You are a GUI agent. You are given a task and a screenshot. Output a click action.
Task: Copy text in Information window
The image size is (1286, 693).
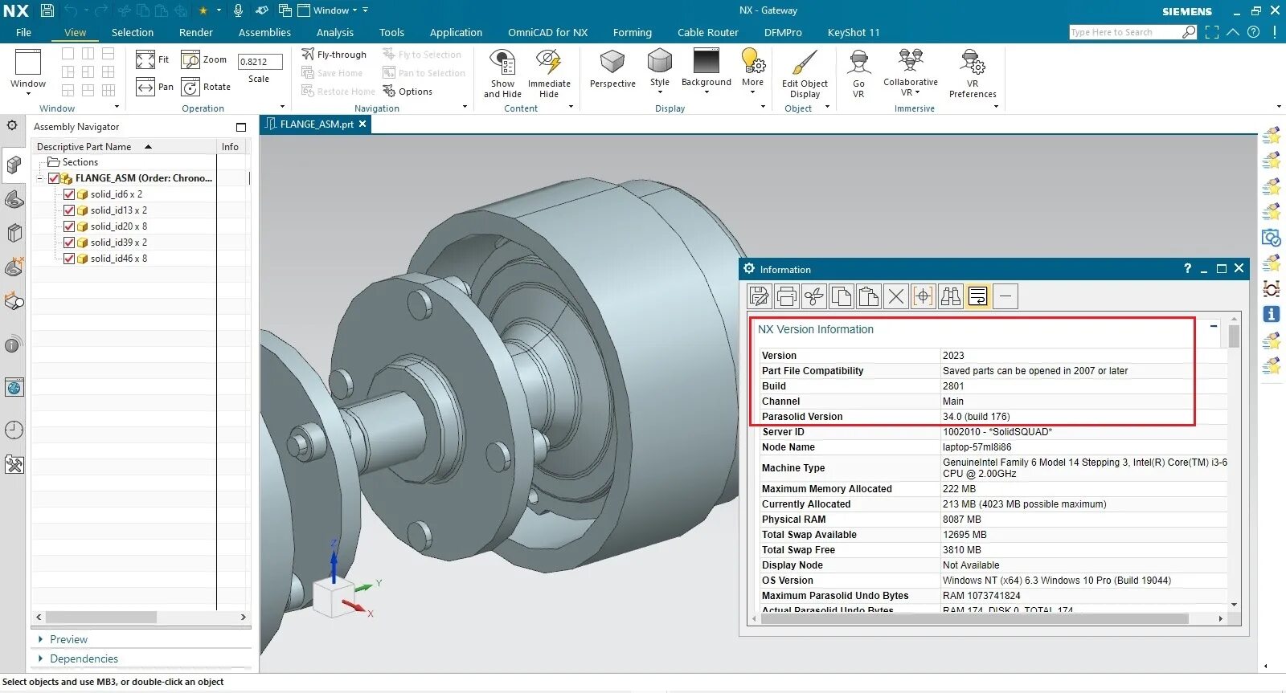click(842, 296)
